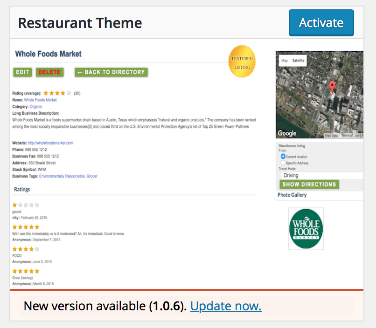
Task: Click the five-star rating dated March 6, 2015
Action: [x=26, y=271]
